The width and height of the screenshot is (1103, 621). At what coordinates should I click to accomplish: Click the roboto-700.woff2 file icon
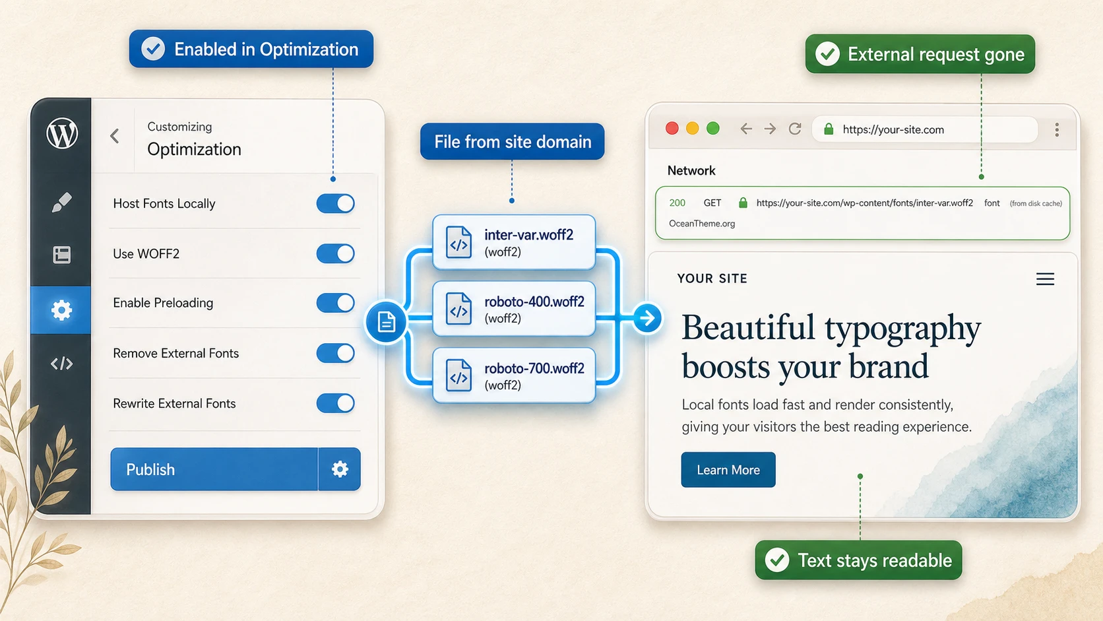pos(459,376)
